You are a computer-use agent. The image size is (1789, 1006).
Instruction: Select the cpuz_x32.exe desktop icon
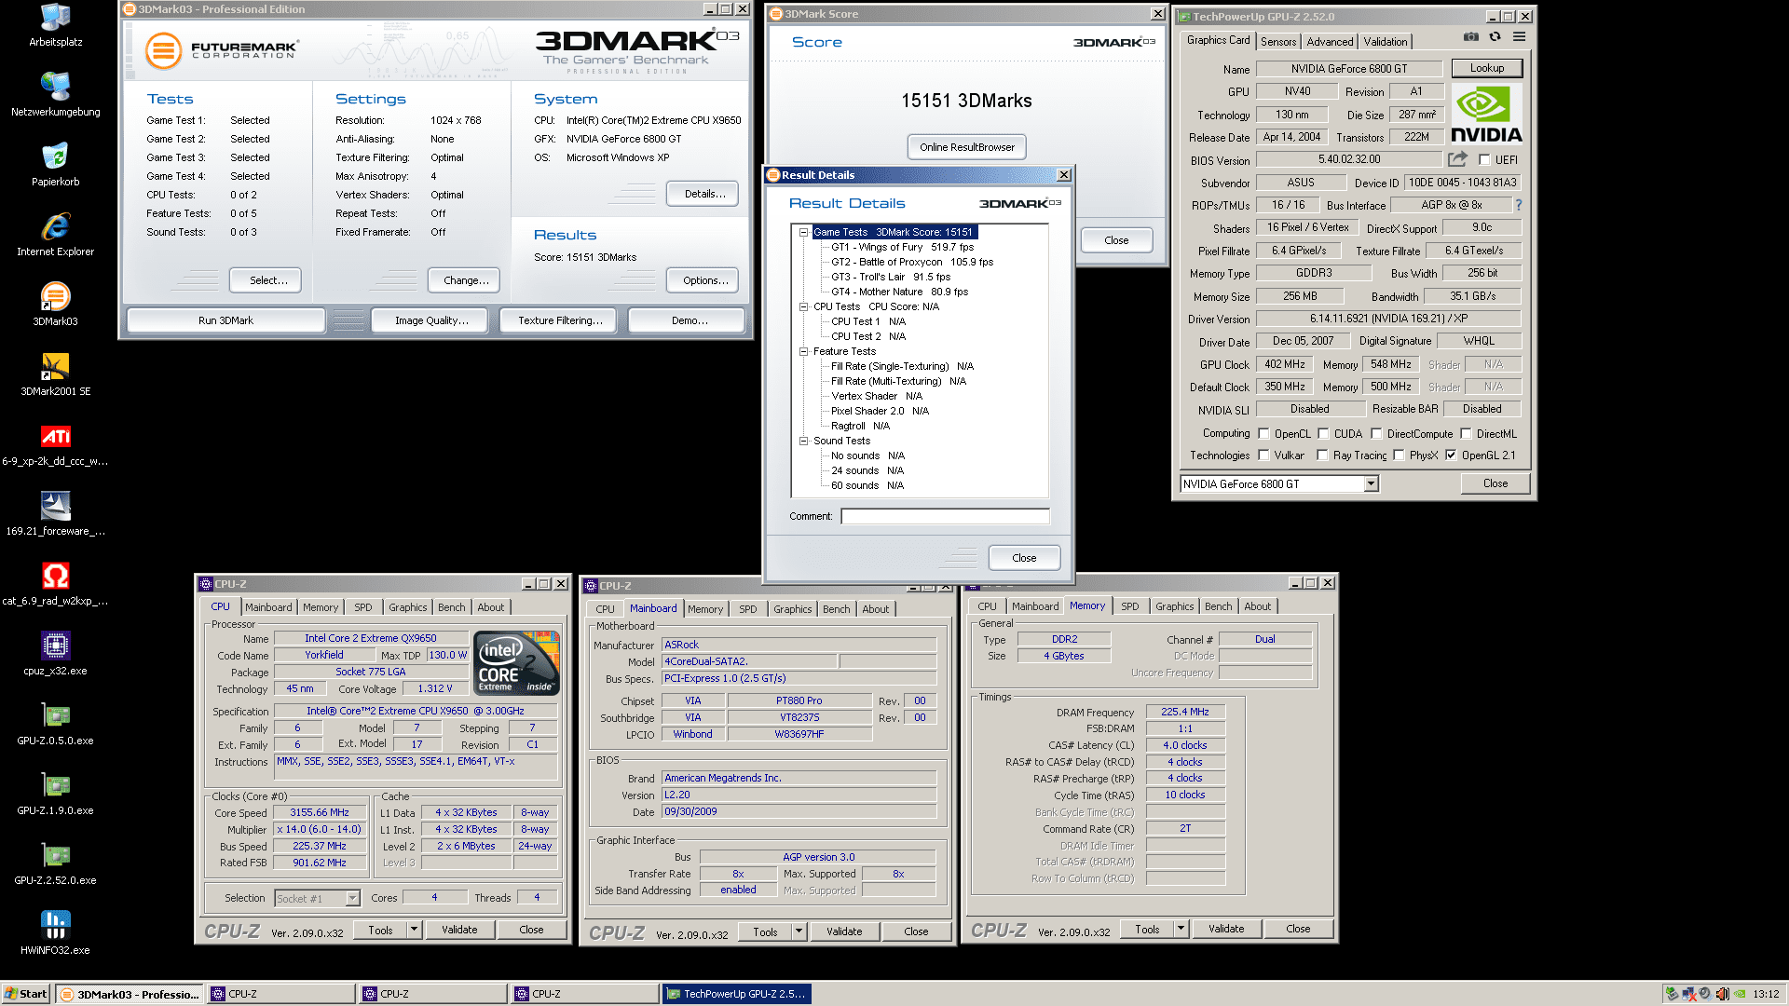coord(56,654)
